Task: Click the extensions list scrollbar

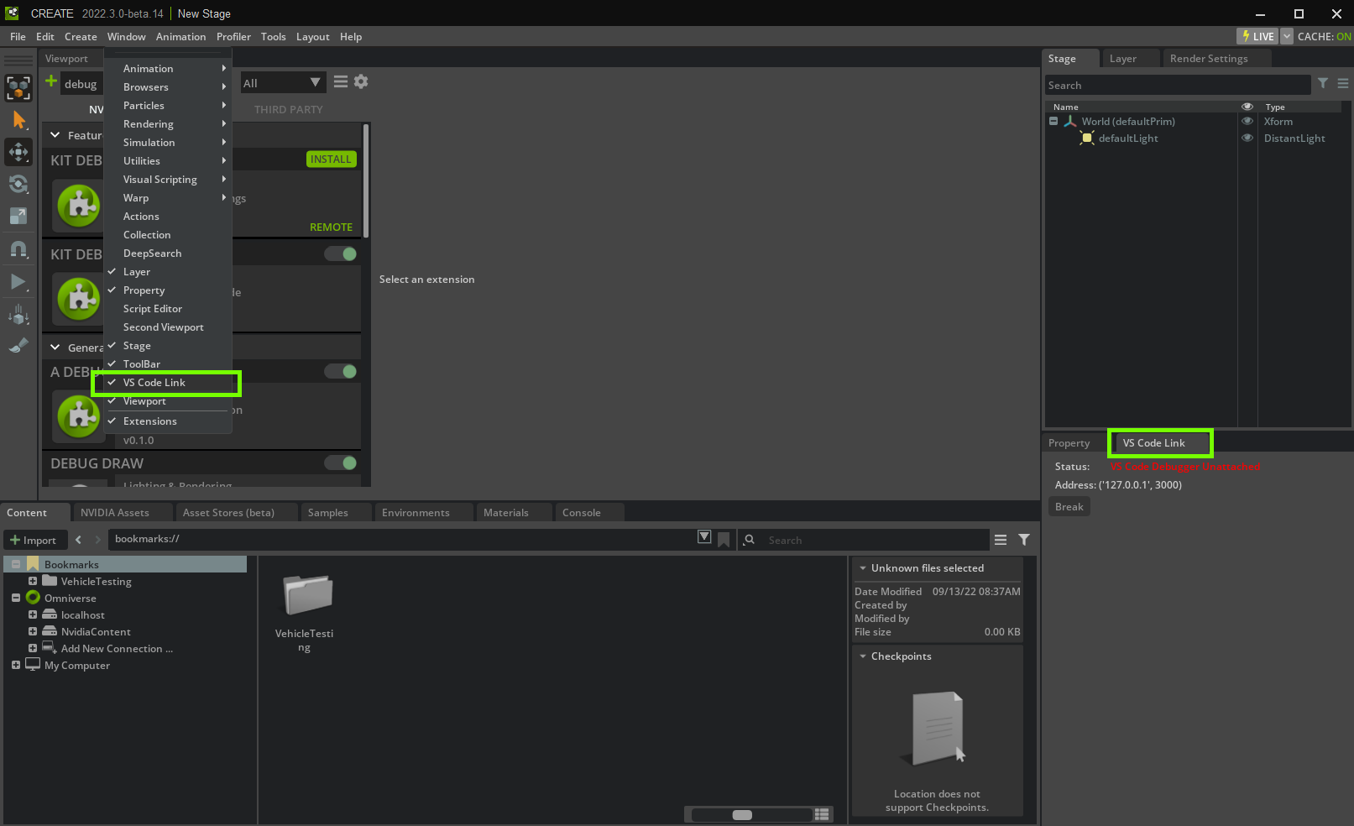Action: [366, 180]
